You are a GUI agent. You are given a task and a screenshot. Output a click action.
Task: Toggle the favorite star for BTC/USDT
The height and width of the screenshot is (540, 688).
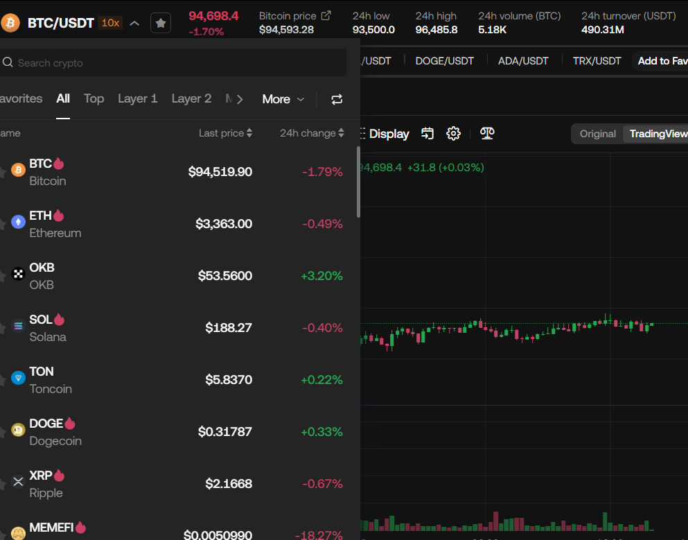pyautogui.click(x=161, y=23)
